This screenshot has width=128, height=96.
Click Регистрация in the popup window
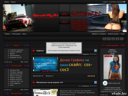[x=52, y=50]
